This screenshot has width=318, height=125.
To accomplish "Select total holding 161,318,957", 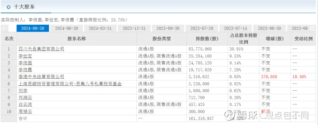I will pyautogui.click(x=201, y=119).
